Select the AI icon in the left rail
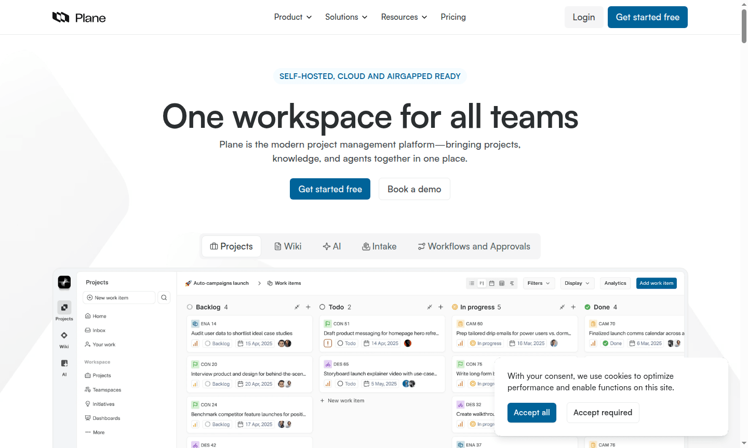This screenshot has width=748, height=448. click(x=64, y=364)
